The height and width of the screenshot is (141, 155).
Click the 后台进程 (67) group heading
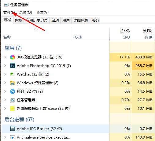19,120
